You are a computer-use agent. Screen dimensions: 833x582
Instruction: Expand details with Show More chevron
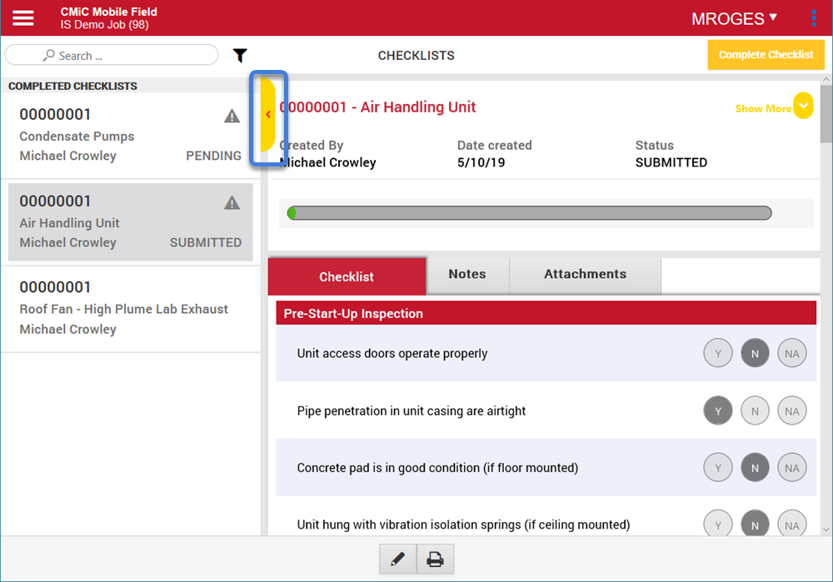point(803,106)
